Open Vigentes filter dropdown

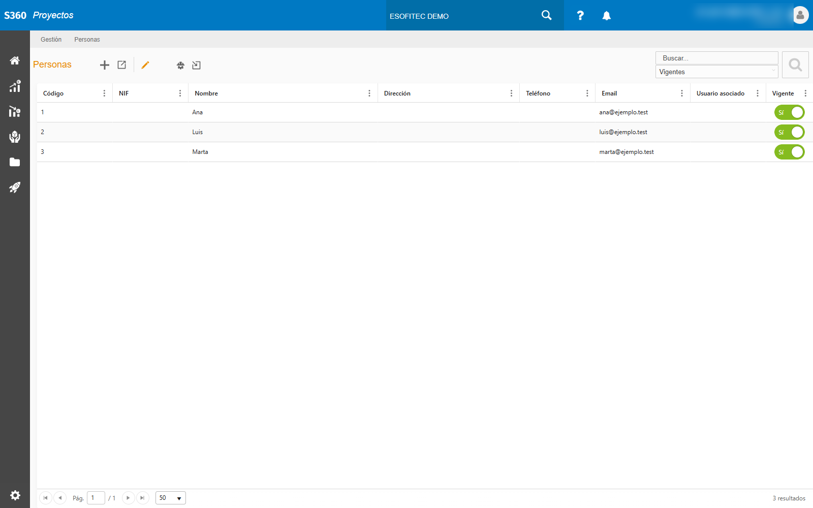716,72
